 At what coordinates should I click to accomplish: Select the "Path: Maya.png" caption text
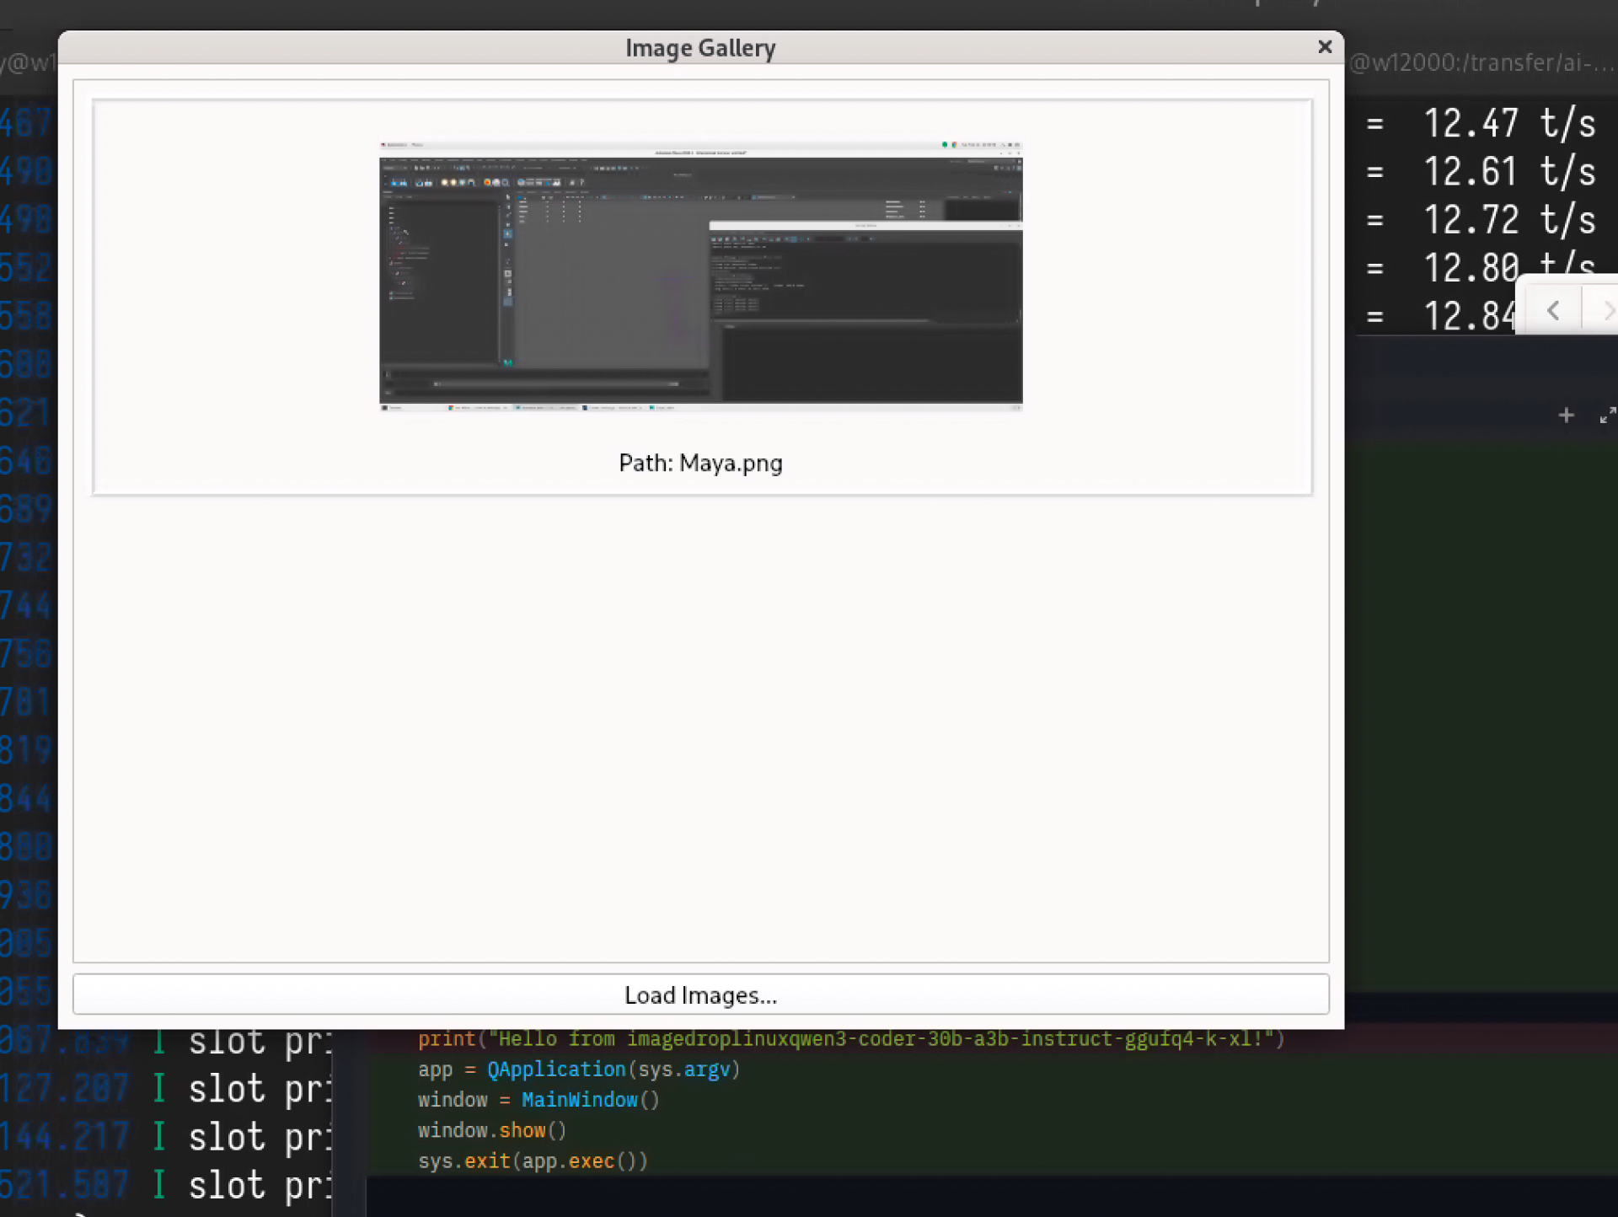pos(700,463)
